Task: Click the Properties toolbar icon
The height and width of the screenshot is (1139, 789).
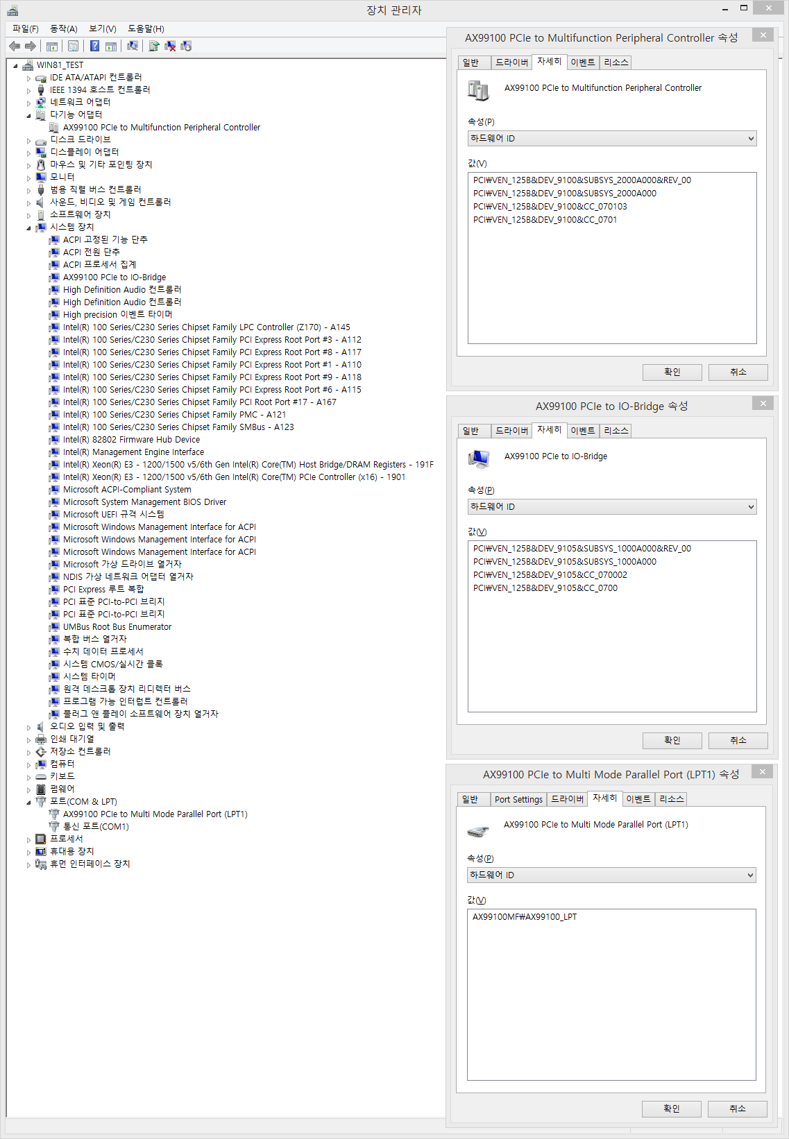Action: point(73,46)
